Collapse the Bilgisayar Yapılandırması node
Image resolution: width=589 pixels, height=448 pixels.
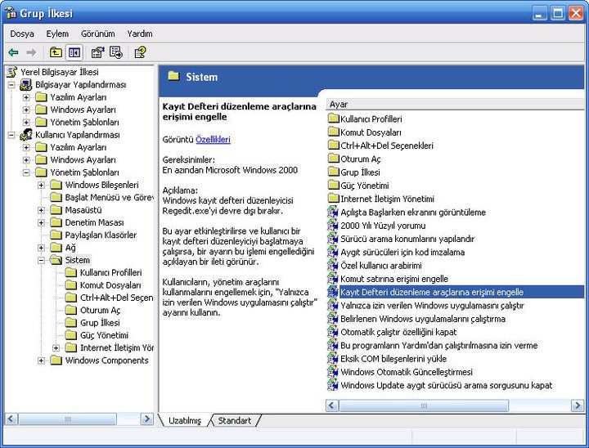pos(11,84)
